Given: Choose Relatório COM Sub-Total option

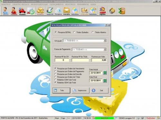Looking at the screenshot, I should coord(55,80).
